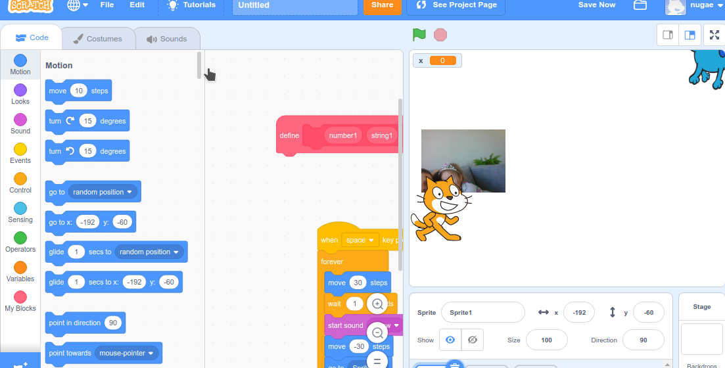
Task: Switch to small stage layout
Action: [668, 35]
